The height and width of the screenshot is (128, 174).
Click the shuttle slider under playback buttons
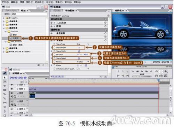(x=142, y=74)
